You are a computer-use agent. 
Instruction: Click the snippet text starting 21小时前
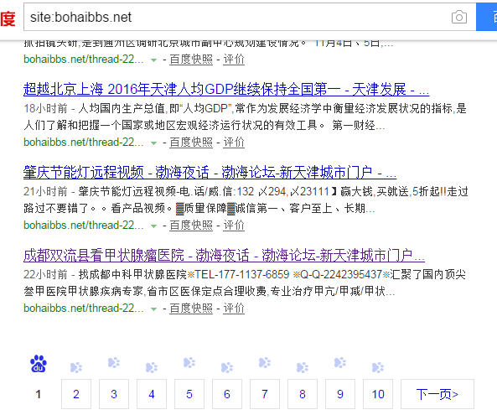(246, 200)
